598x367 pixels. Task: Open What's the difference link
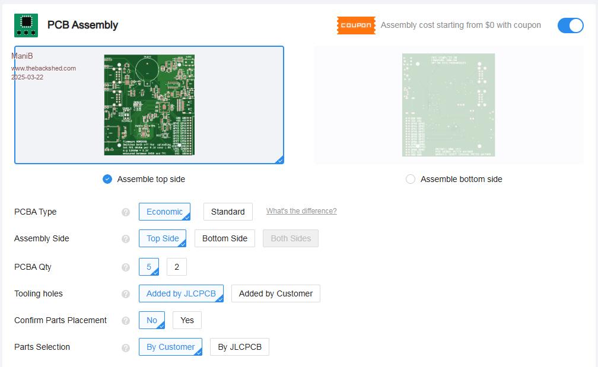pos(301,211)
